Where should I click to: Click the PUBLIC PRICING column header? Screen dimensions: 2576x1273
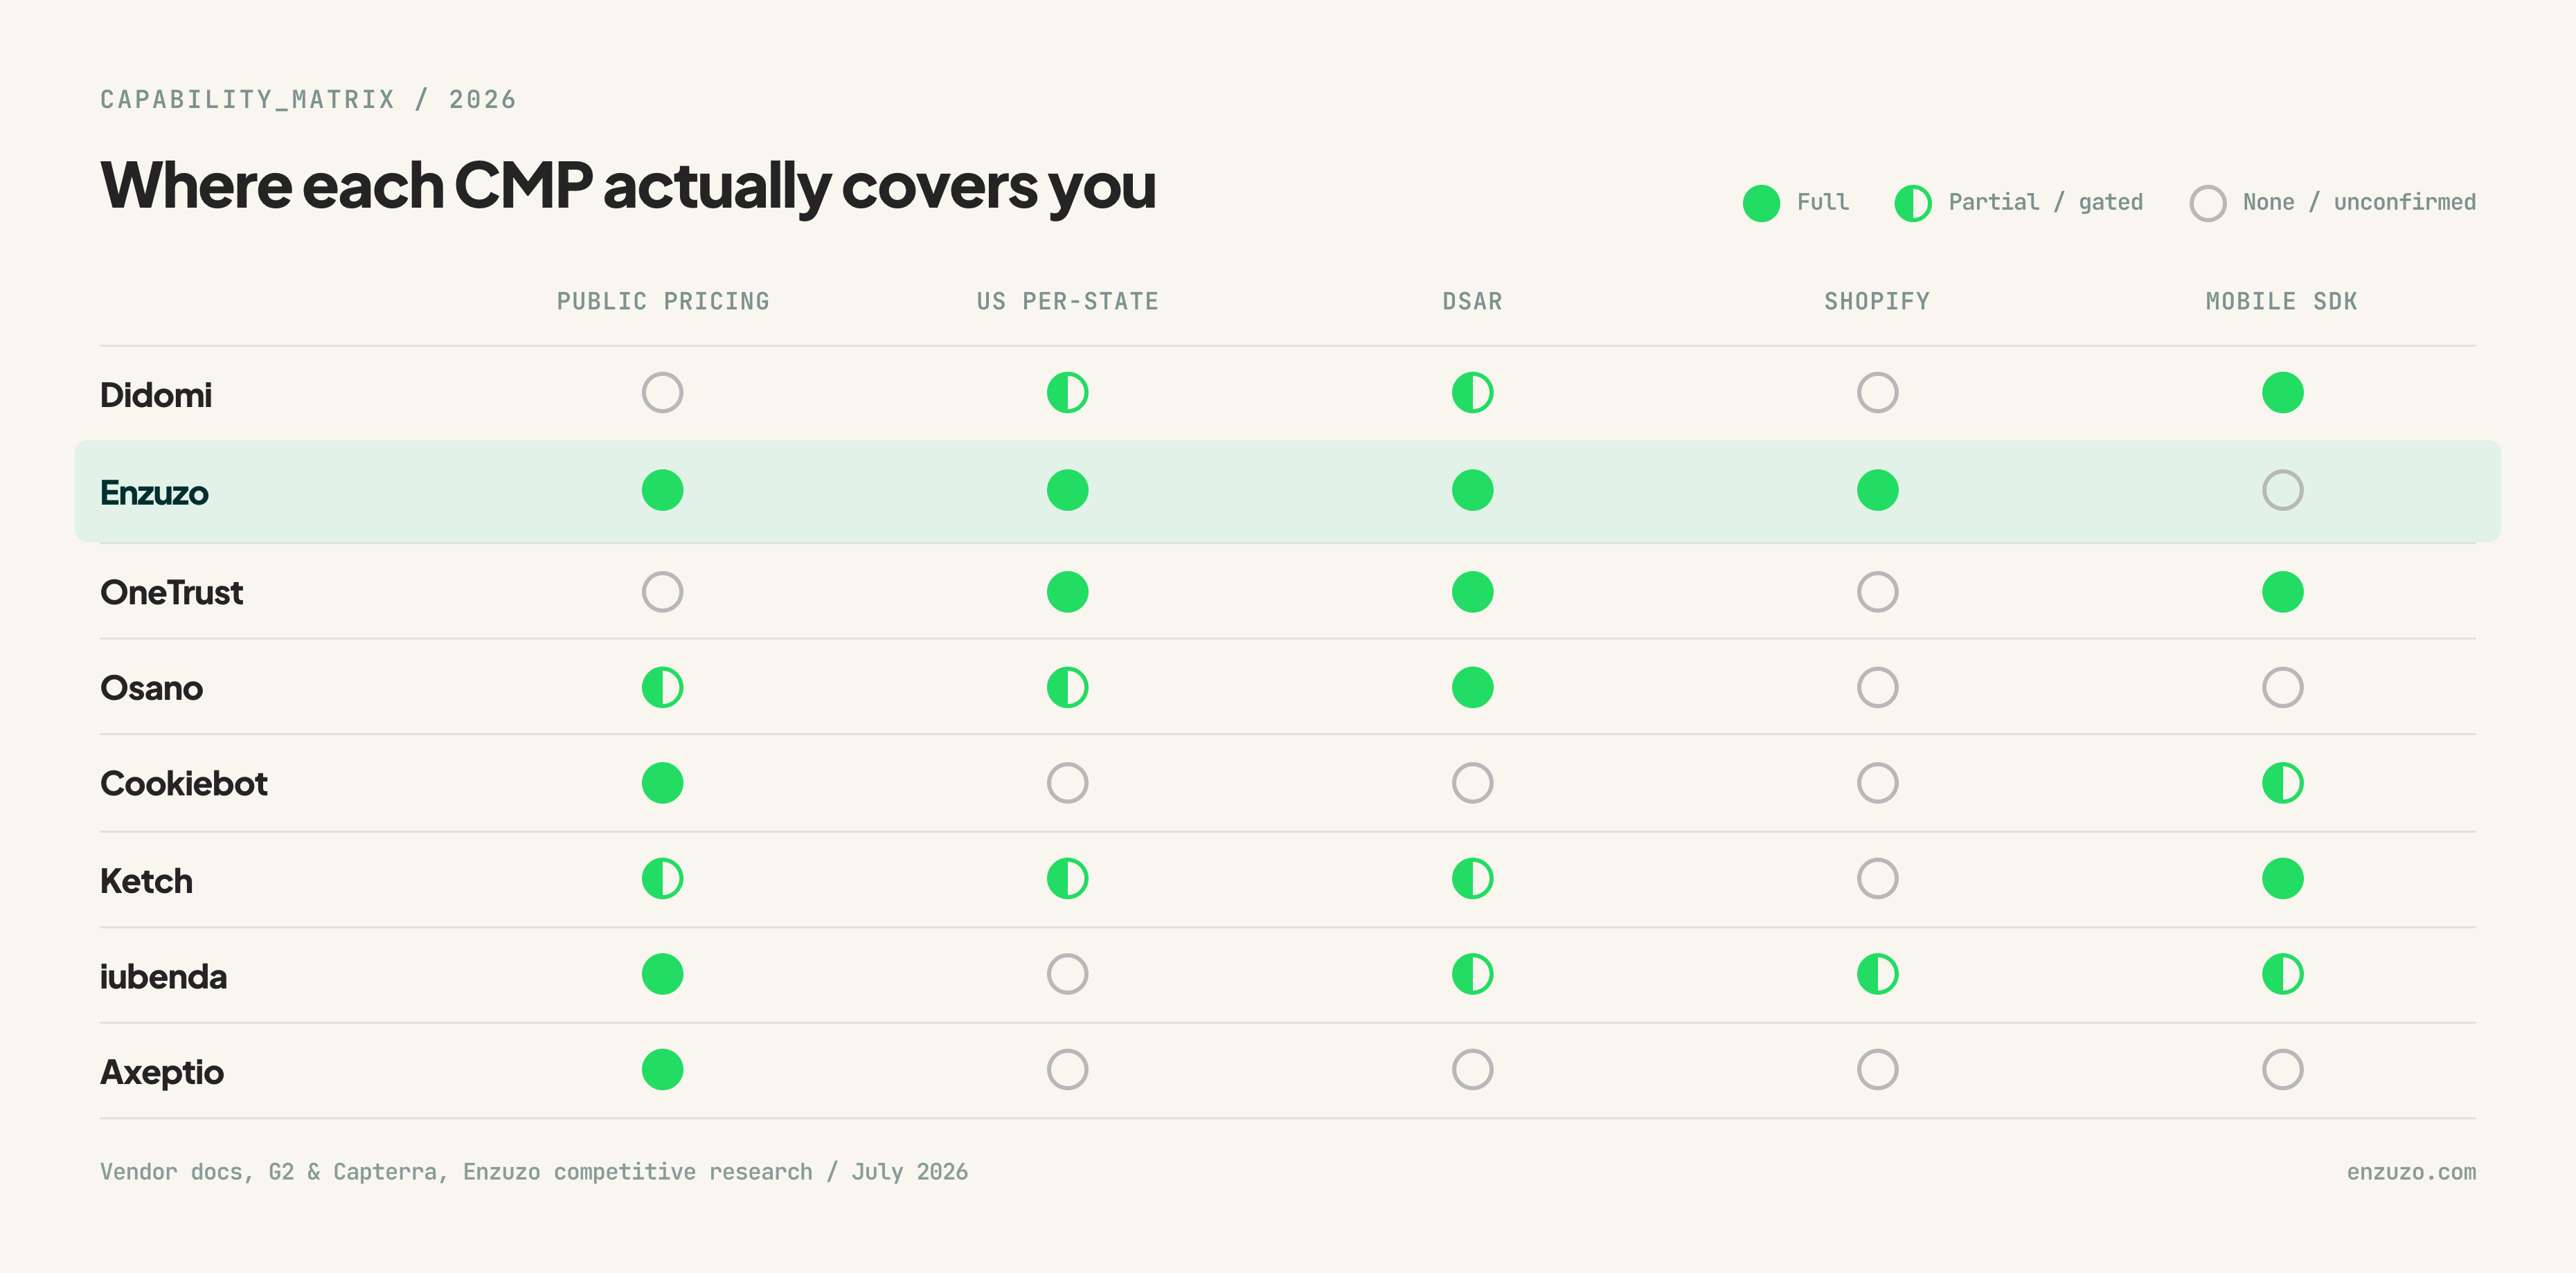[663, 301]
